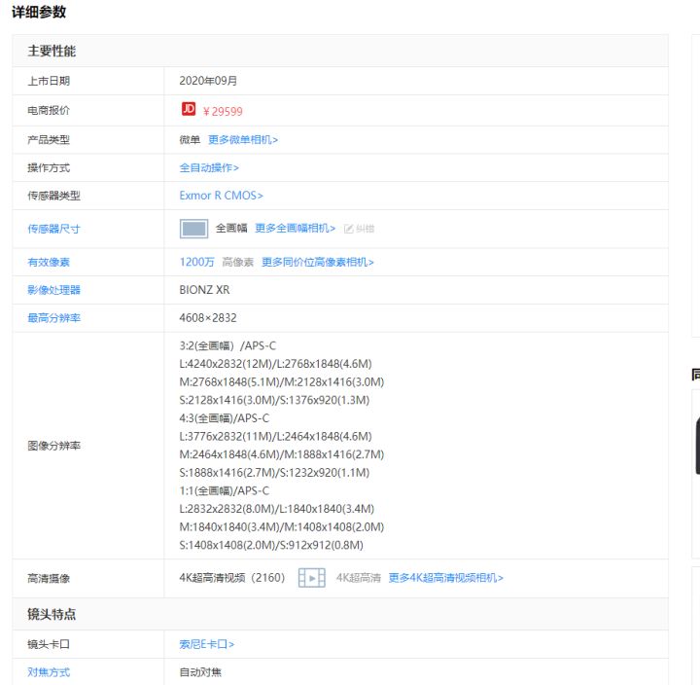The height and width of the screenshot is (685, 700).
Task: Click the 图像分辨率 row label
Action: click(53, 446)
